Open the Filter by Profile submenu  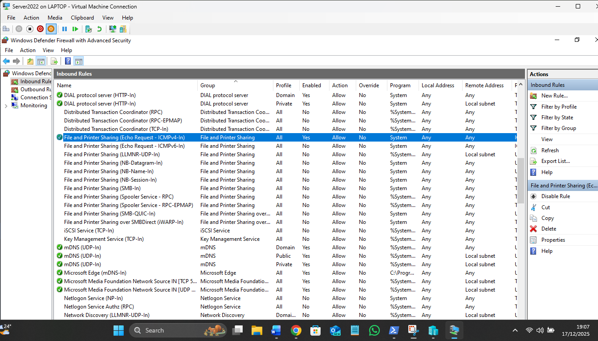[559, 107]
